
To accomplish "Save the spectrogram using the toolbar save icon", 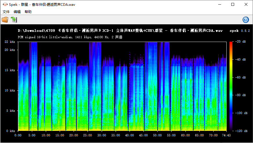I will (14, 20).
